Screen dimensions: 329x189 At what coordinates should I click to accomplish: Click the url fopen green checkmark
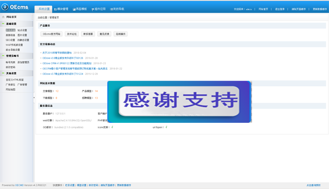pyautogui.click(x=167, y=127)
